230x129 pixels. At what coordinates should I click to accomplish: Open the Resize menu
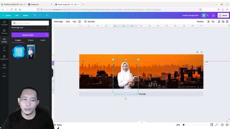[x=26, y=15]
